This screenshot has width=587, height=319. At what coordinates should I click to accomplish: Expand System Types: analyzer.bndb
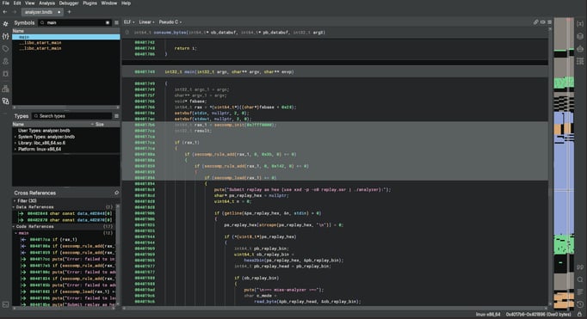(15, 137)
